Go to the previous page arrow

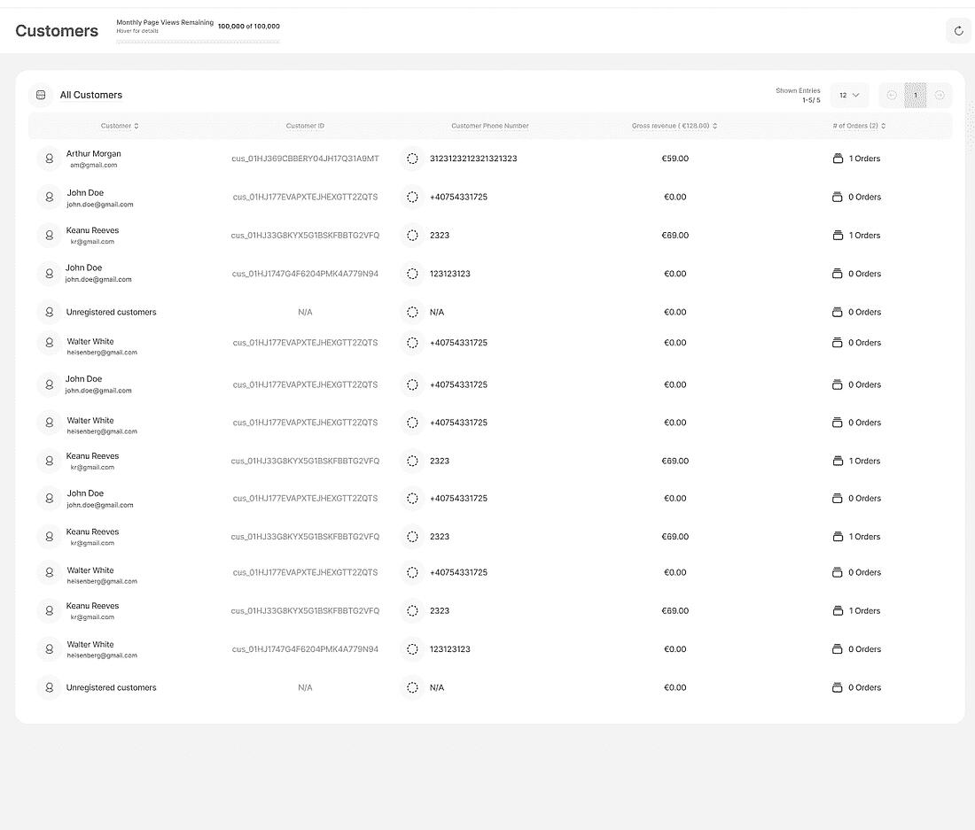click(x=892, y=95)
